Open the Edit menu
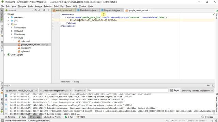 tap(8, 6)
